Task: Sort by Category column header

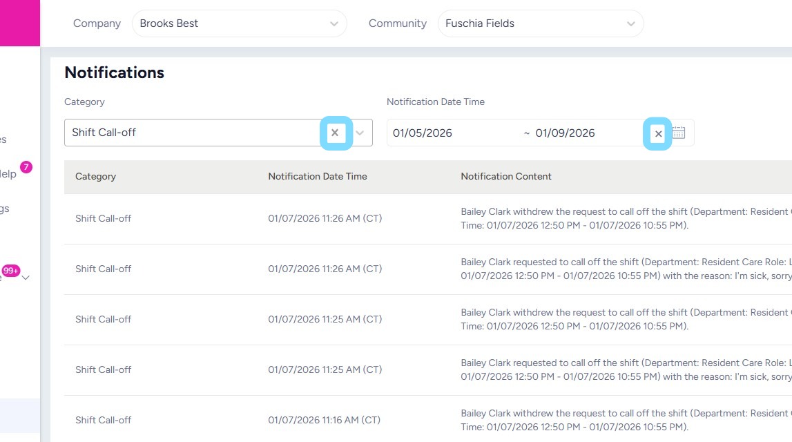Action: (x=95, y=177)
